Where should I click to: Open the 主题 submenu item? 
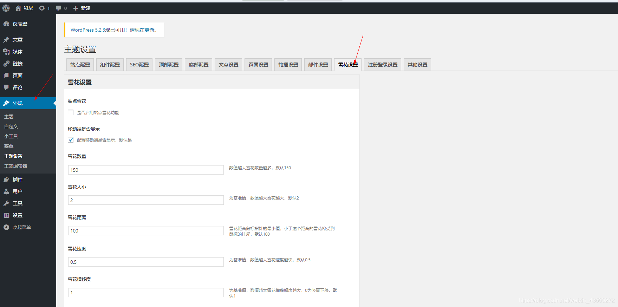9,117
